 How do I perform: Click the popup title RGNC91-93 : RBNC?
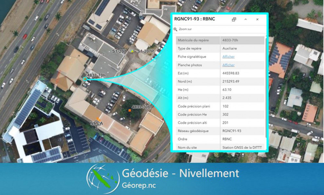(194, 19)
